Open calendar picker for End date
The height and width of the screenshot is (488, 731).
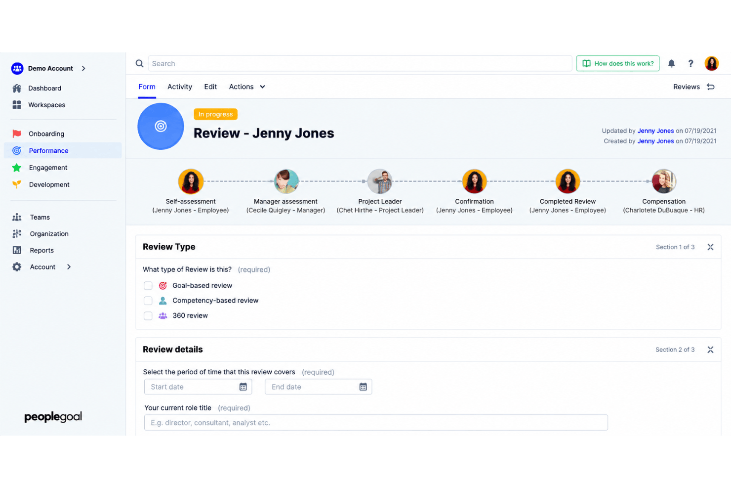coord(363,387)
